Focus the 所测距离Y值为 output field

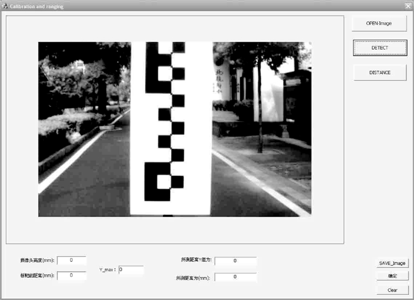[235, 261]
